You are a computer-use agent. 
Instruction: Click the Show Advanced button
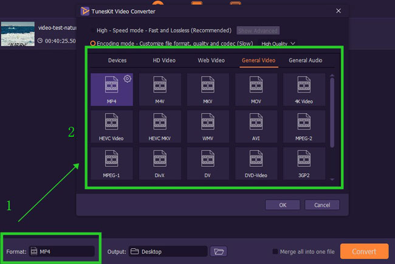(x=258, y=31)
